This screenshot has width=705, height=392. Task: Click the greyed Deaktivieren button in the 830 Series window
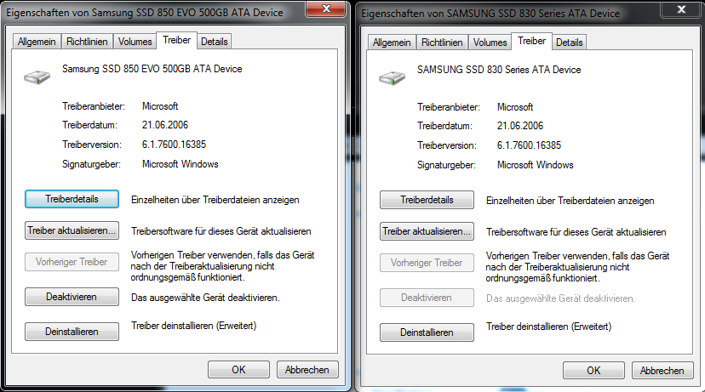[x=427, y=298]
